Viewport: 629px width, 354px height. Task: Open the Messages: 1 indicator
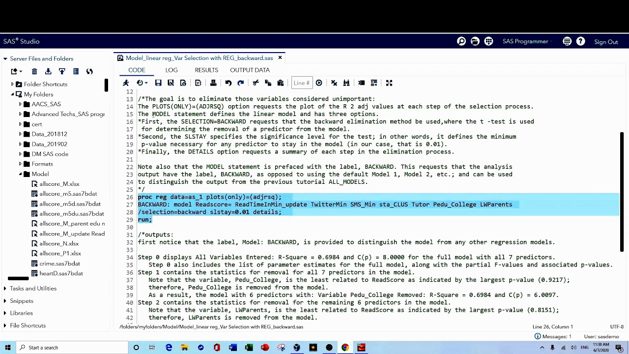(x=552, y=337)
